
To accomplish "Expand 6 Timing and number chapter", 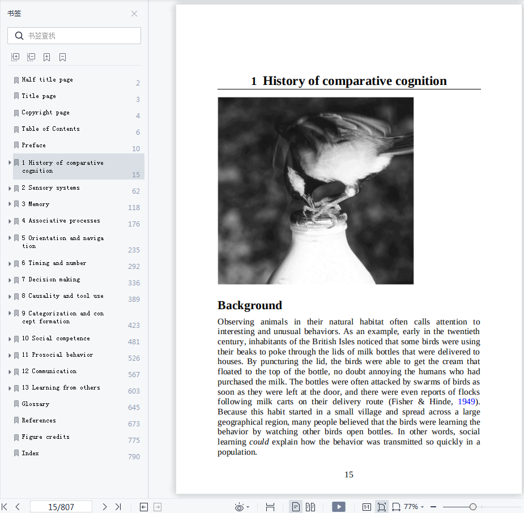I will coord(10,263).
